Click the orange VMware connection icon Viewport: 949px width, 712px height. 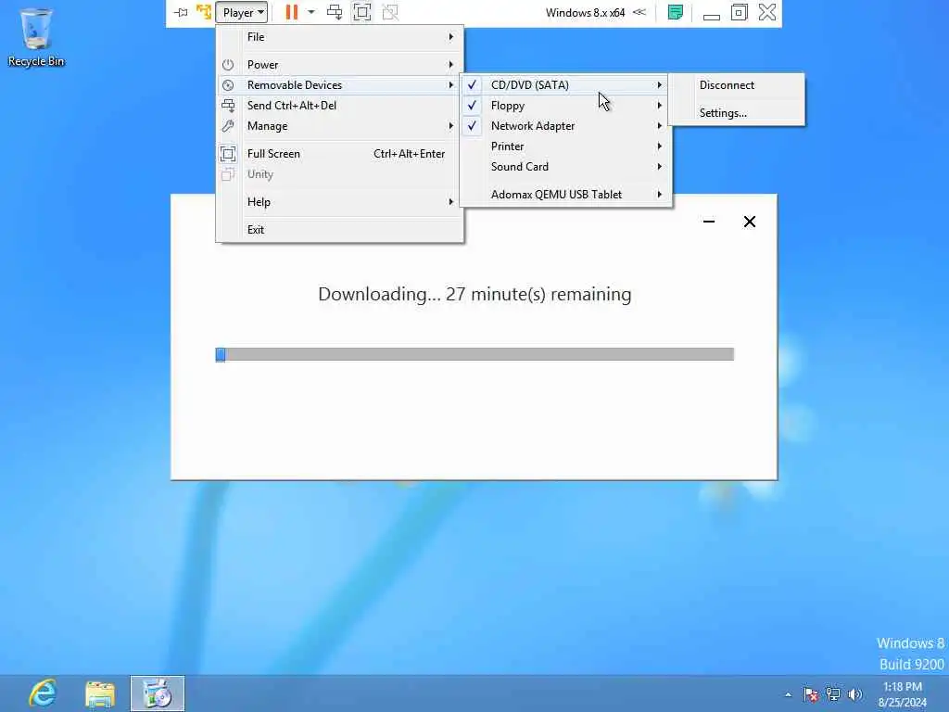tap(204, 12)
